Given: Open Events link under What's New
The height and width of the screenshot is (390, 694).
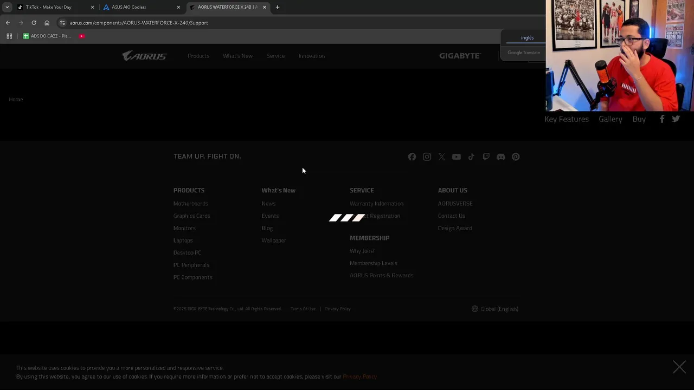Looking at the screenshot, I should click(x=270, y=216).
